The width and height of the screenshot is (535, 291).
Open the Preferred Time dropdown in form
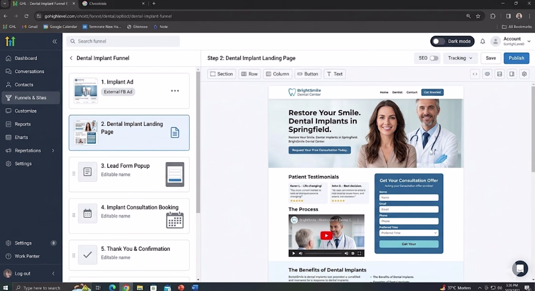(409, 233)
